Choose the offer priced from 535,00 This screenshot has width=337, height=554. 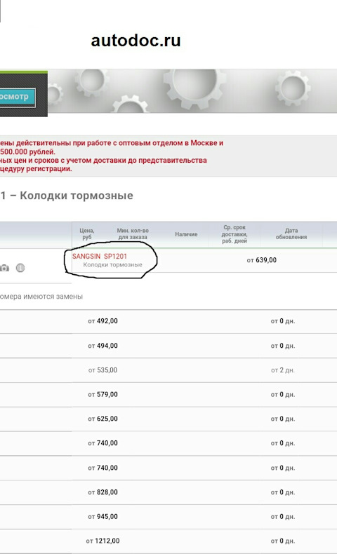pyautogui.click(x=168, y=370)
